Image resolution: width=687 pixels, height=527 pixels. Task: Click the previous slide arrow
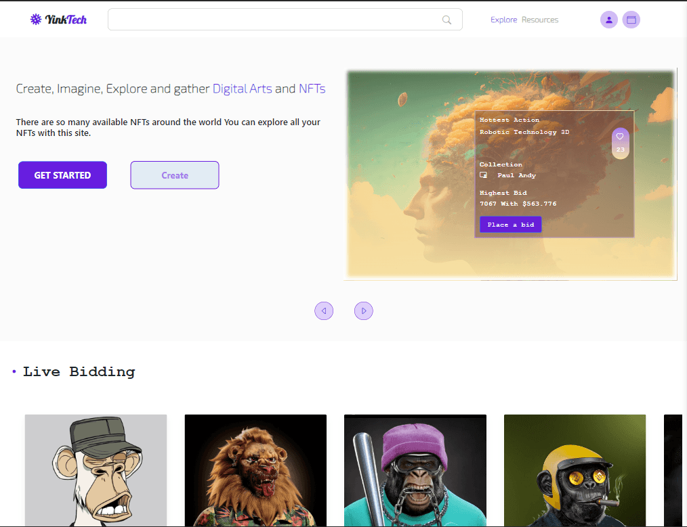(x=324, y=311)
